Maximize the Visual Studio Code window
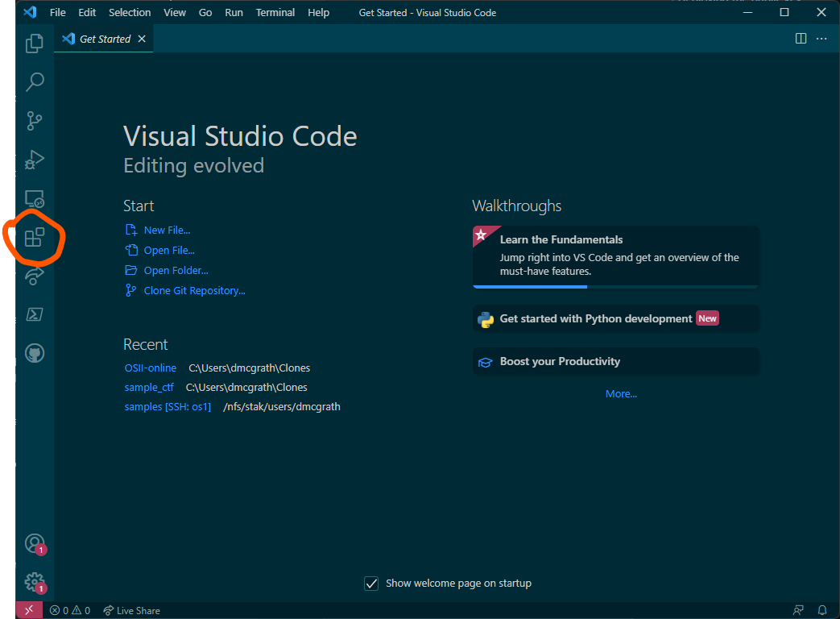The height and width of the screenshot is (619, 840). [784, 12]
